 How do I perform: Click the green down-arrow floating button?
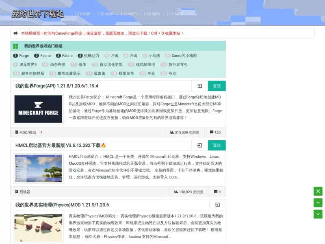(x=318, y=214)
